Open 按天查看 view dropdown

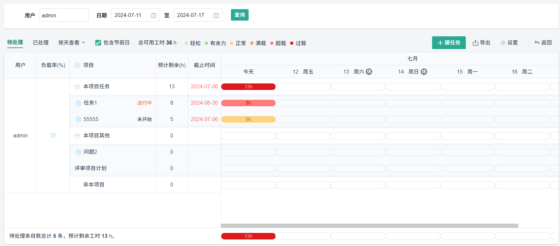72,43
